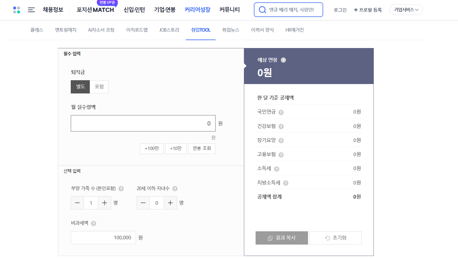
Task: Click the monthly salary input field
Action: click(143, 123)
